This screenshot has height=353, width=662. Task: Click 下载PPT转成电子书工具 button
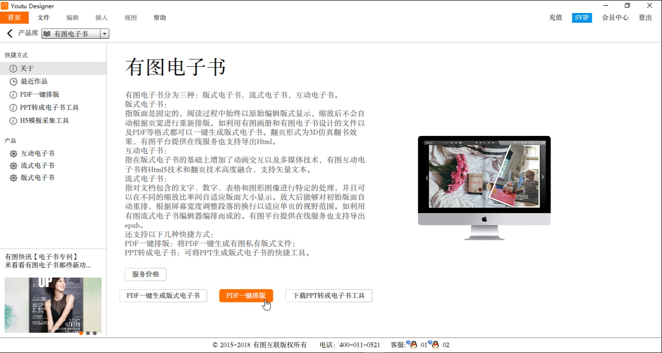coord(329,295)
